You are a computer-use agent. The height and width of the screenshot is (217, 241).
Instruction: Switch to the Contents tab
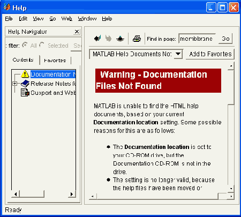23,60
